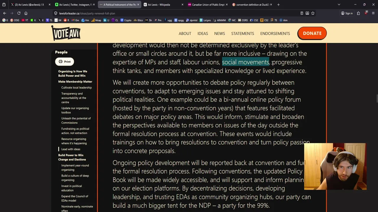The height and width of the screenshot is (212, 378).
Task: Open the ENDORSEMENTS menu item
Action: point(275,33)
